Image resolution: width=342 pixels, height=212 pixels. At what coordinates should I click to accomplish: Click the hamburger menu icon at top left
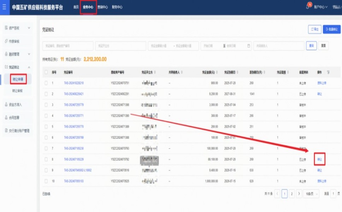click(4, 7)
